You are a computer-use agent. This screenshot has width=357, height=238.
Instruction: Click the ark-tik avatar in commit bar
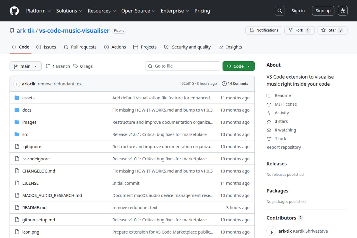(17, 84)
